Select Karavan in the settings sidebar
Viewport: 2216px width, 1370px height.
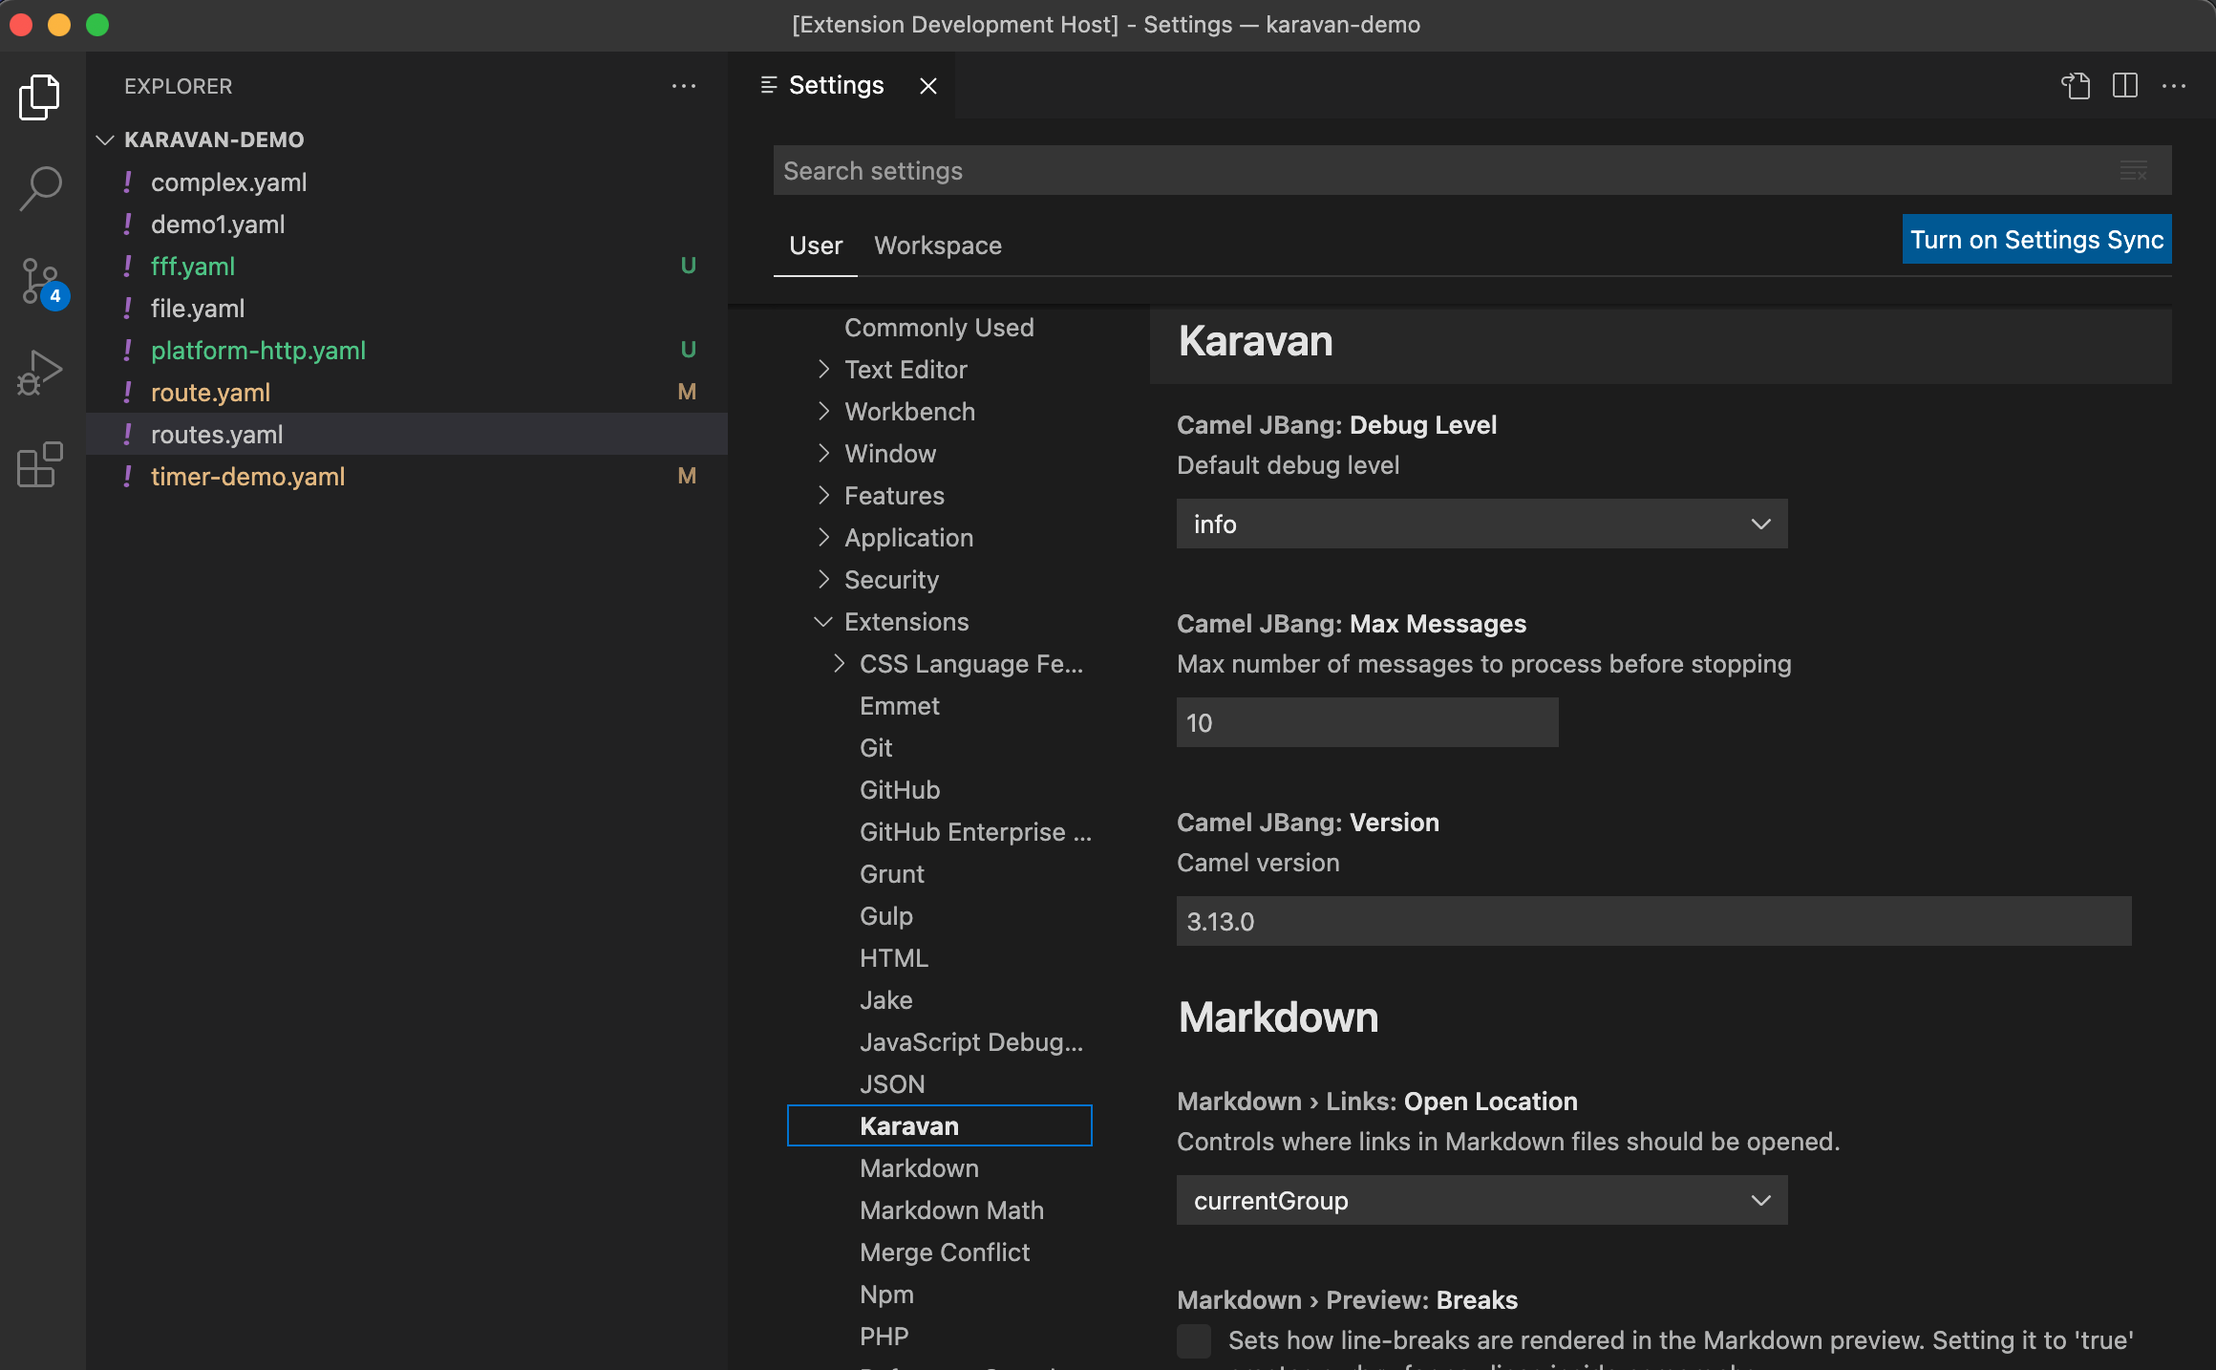[908, 1125]
